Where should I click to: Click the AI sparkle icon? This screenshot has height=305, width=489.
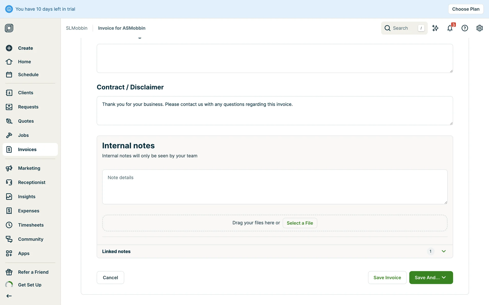pos(435,28)
